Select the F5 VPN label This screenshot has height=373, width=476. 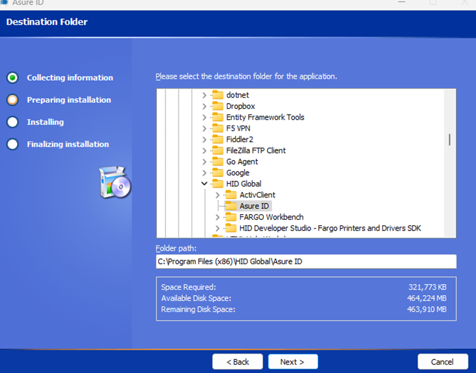pyautogui.click(x=238, y=128)
